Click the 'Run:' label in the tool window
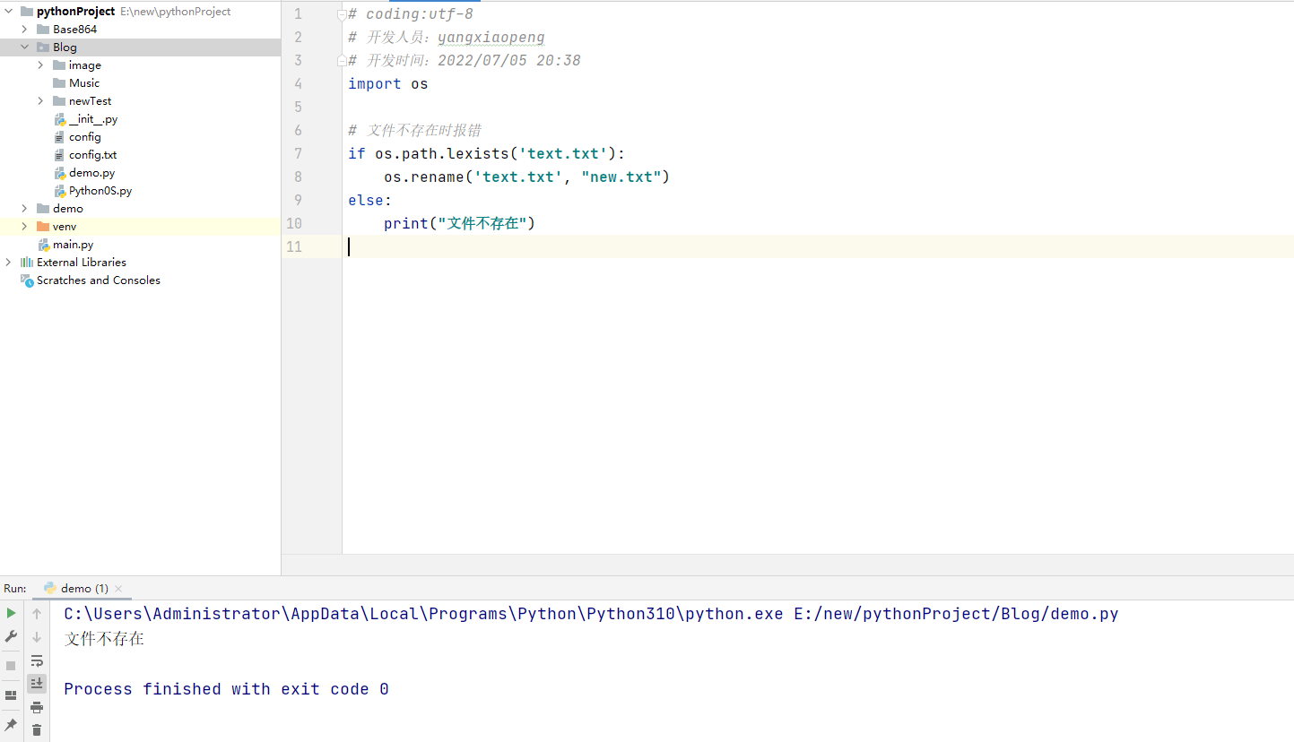The height and width of the screenshot is (742, 1294). [15, 589]
